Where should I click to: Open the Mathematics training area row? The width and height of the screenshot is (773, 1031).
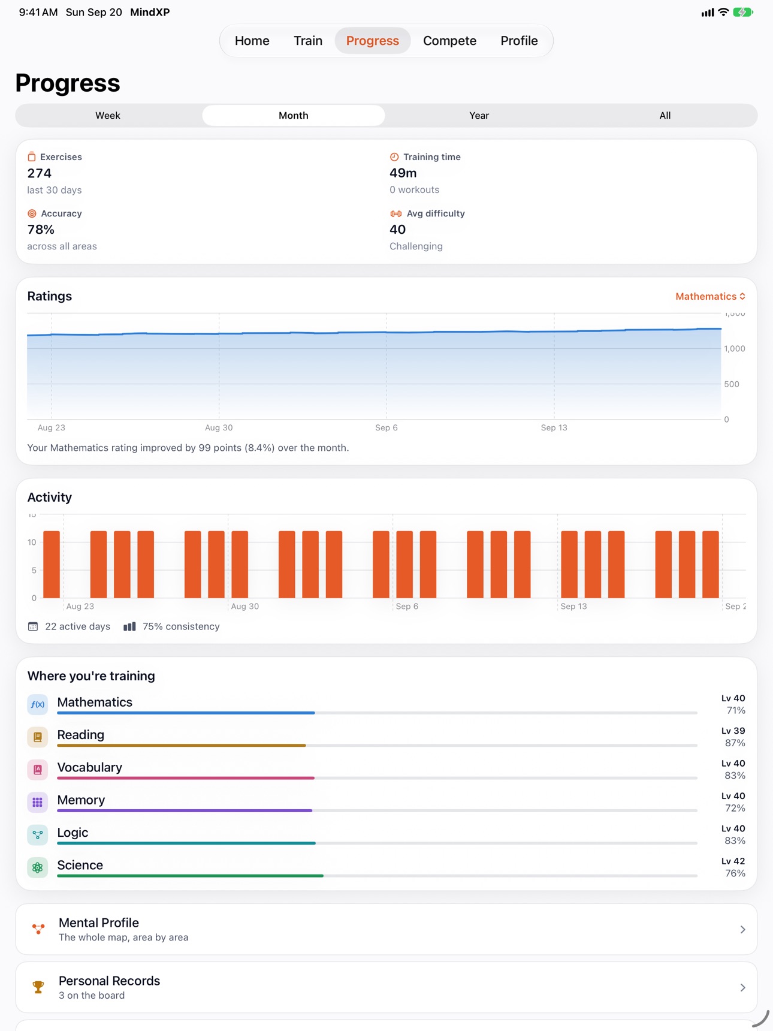coord(386,704)
